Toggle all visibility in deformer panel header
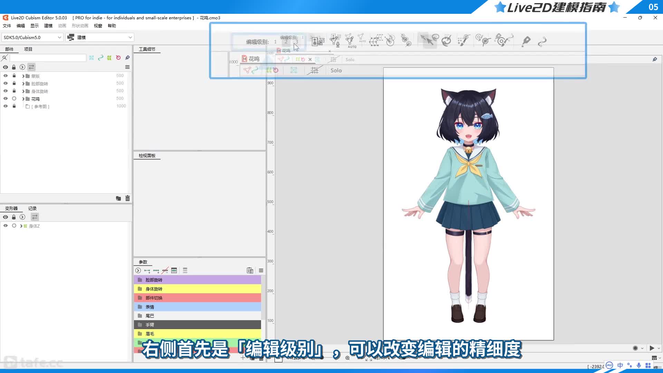The height and width of the screenshot is (373, 663). click(x=6, y=217)
